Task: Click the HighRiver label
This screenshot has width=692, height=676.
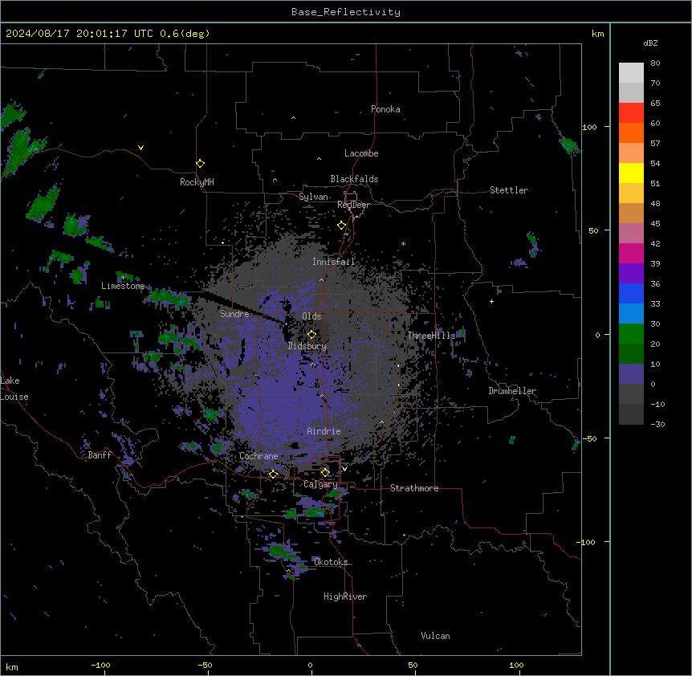Action: [x=345, y=597]
